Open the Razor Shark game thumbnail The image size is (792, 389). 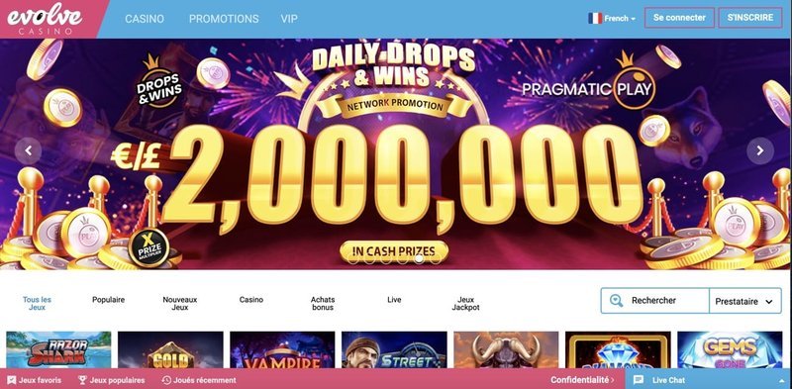click(58, 349)
